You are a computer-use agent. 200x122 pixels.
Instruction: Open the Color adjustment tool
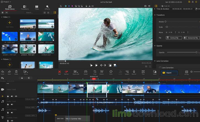pos(111,72)
